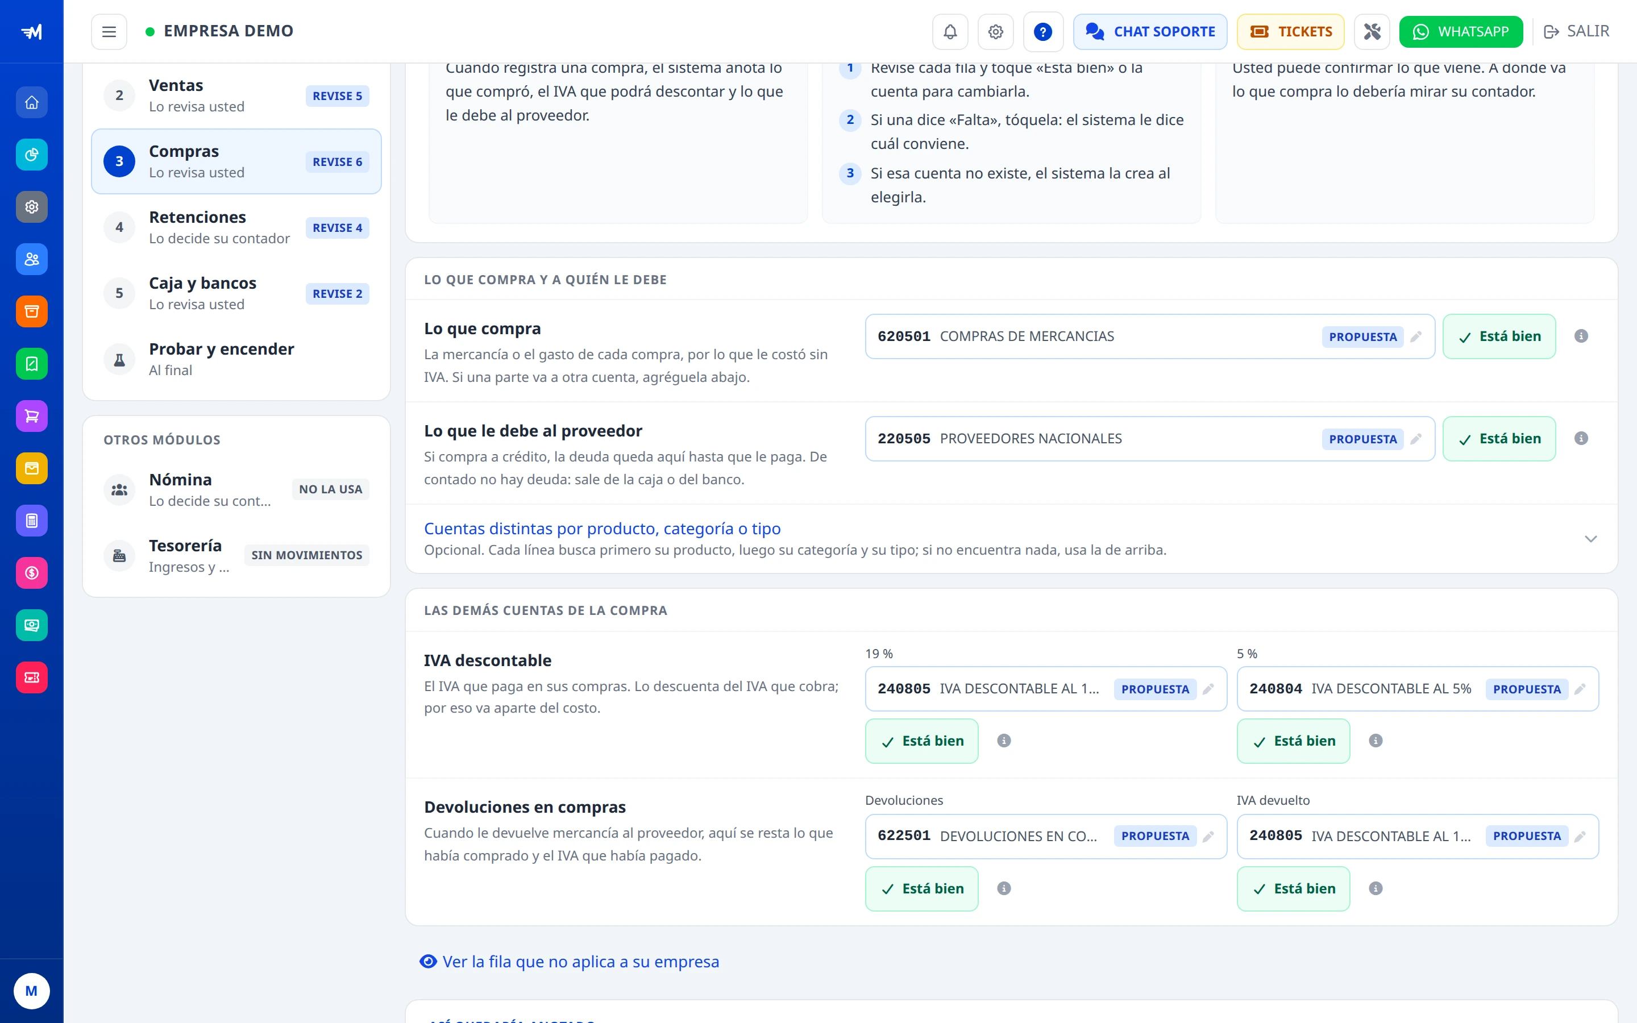Click Ver la fila que no aplica link
The height and width of the screenshot is (1023, 1637).
coord(569,962)
